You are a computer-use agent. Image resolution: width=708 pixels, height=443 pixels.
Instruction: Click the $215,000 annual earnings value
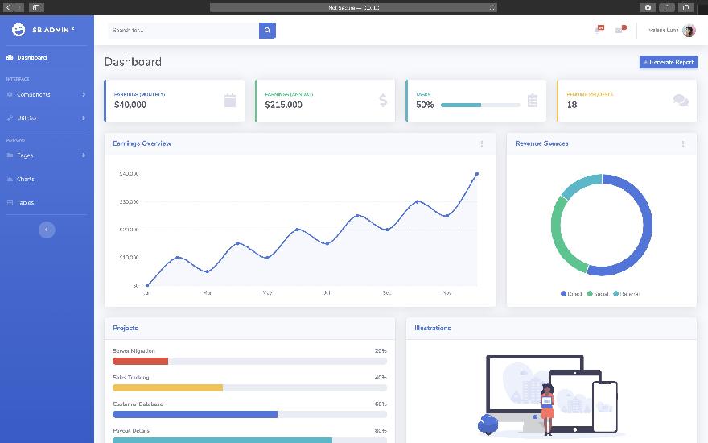click(283, 105)
